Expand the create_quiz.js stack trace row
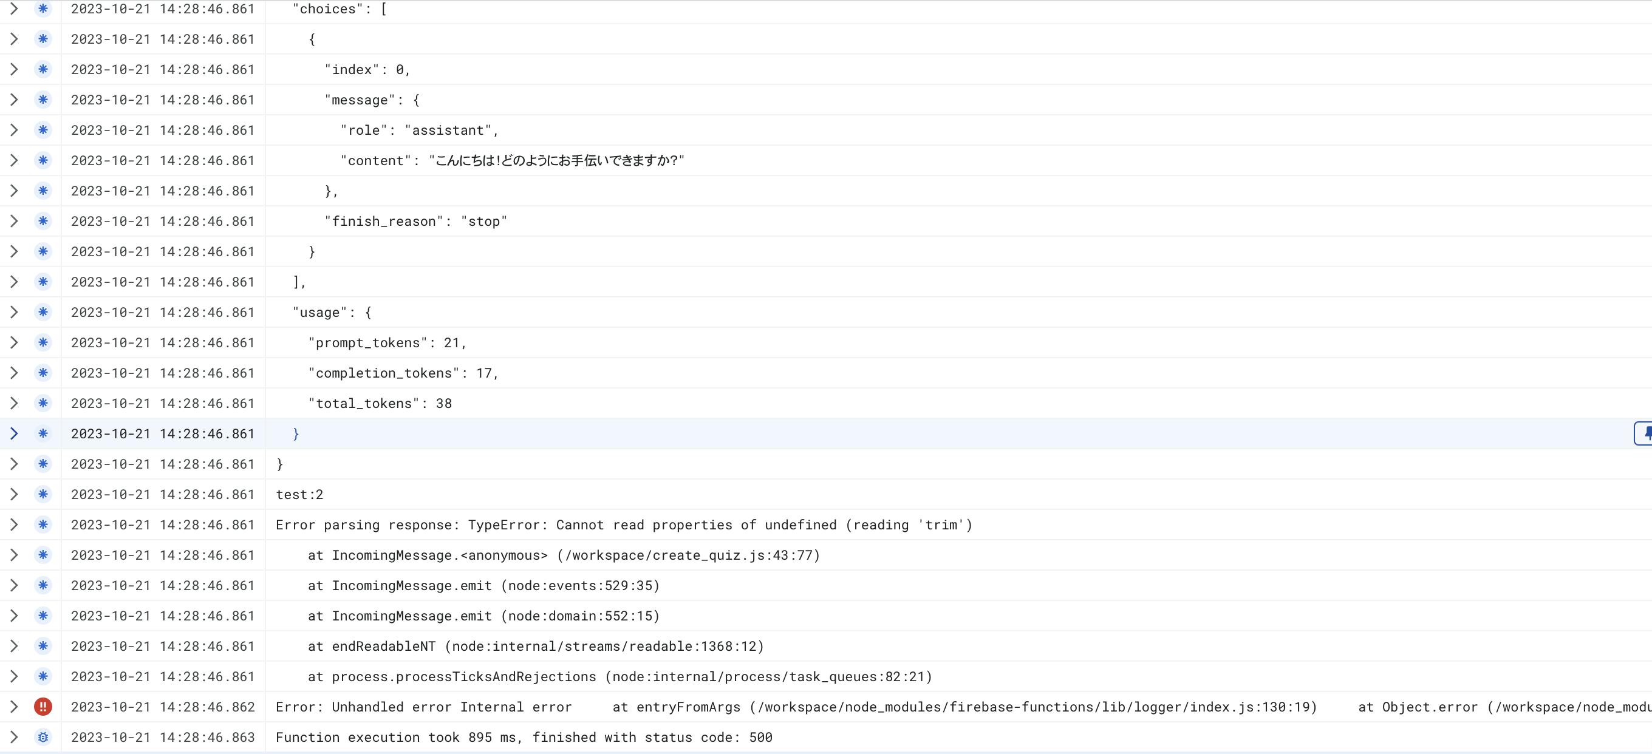The width and height of the screenshot is (1652, 754). click(13, 555)
